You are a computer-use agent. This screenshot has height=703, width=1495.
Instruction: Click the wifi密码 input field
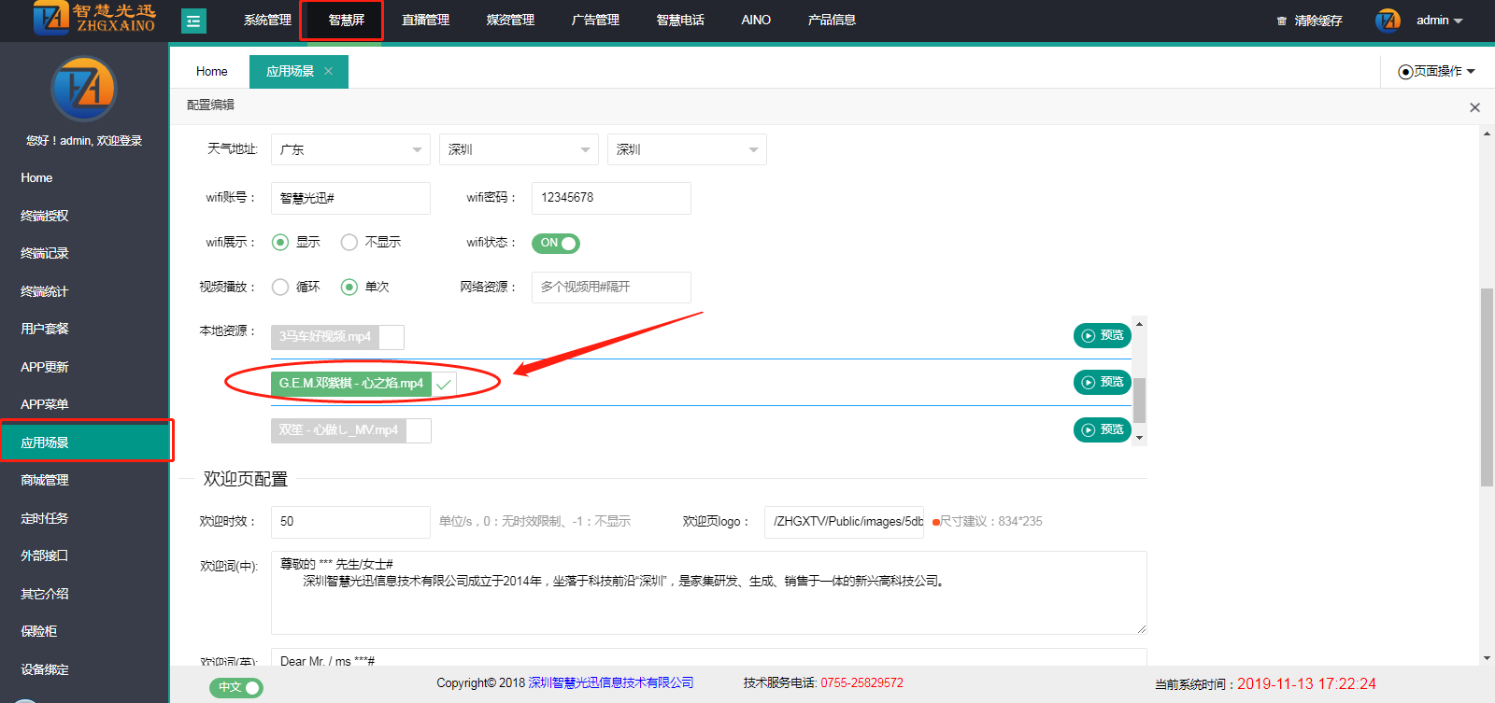[611, 198]
